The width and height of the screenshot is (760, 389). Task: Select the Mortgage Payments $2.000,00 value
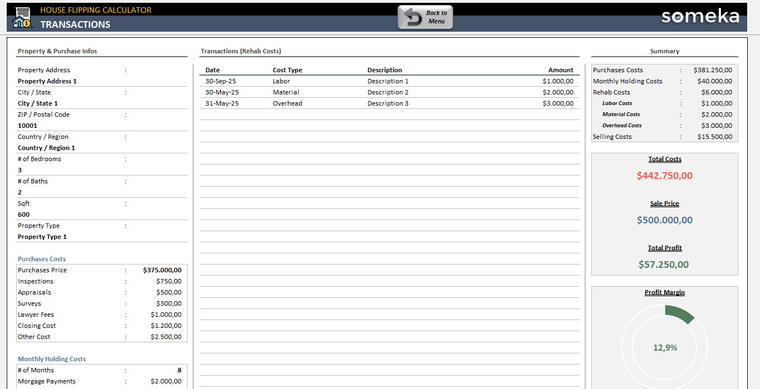[166, 381]
